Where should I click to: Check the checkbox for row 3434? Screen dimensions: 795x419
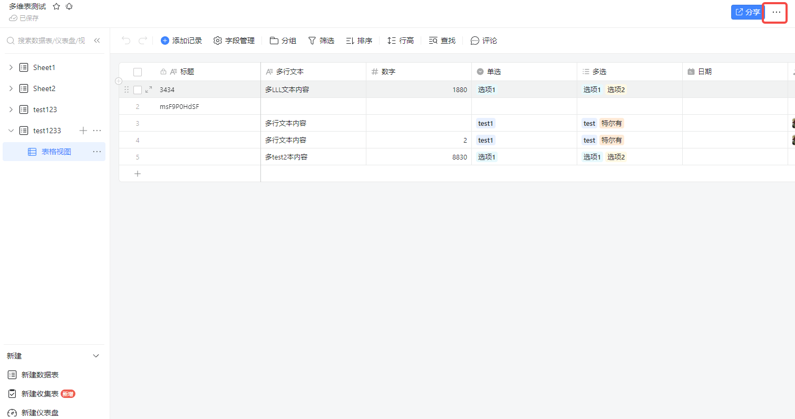138,90
